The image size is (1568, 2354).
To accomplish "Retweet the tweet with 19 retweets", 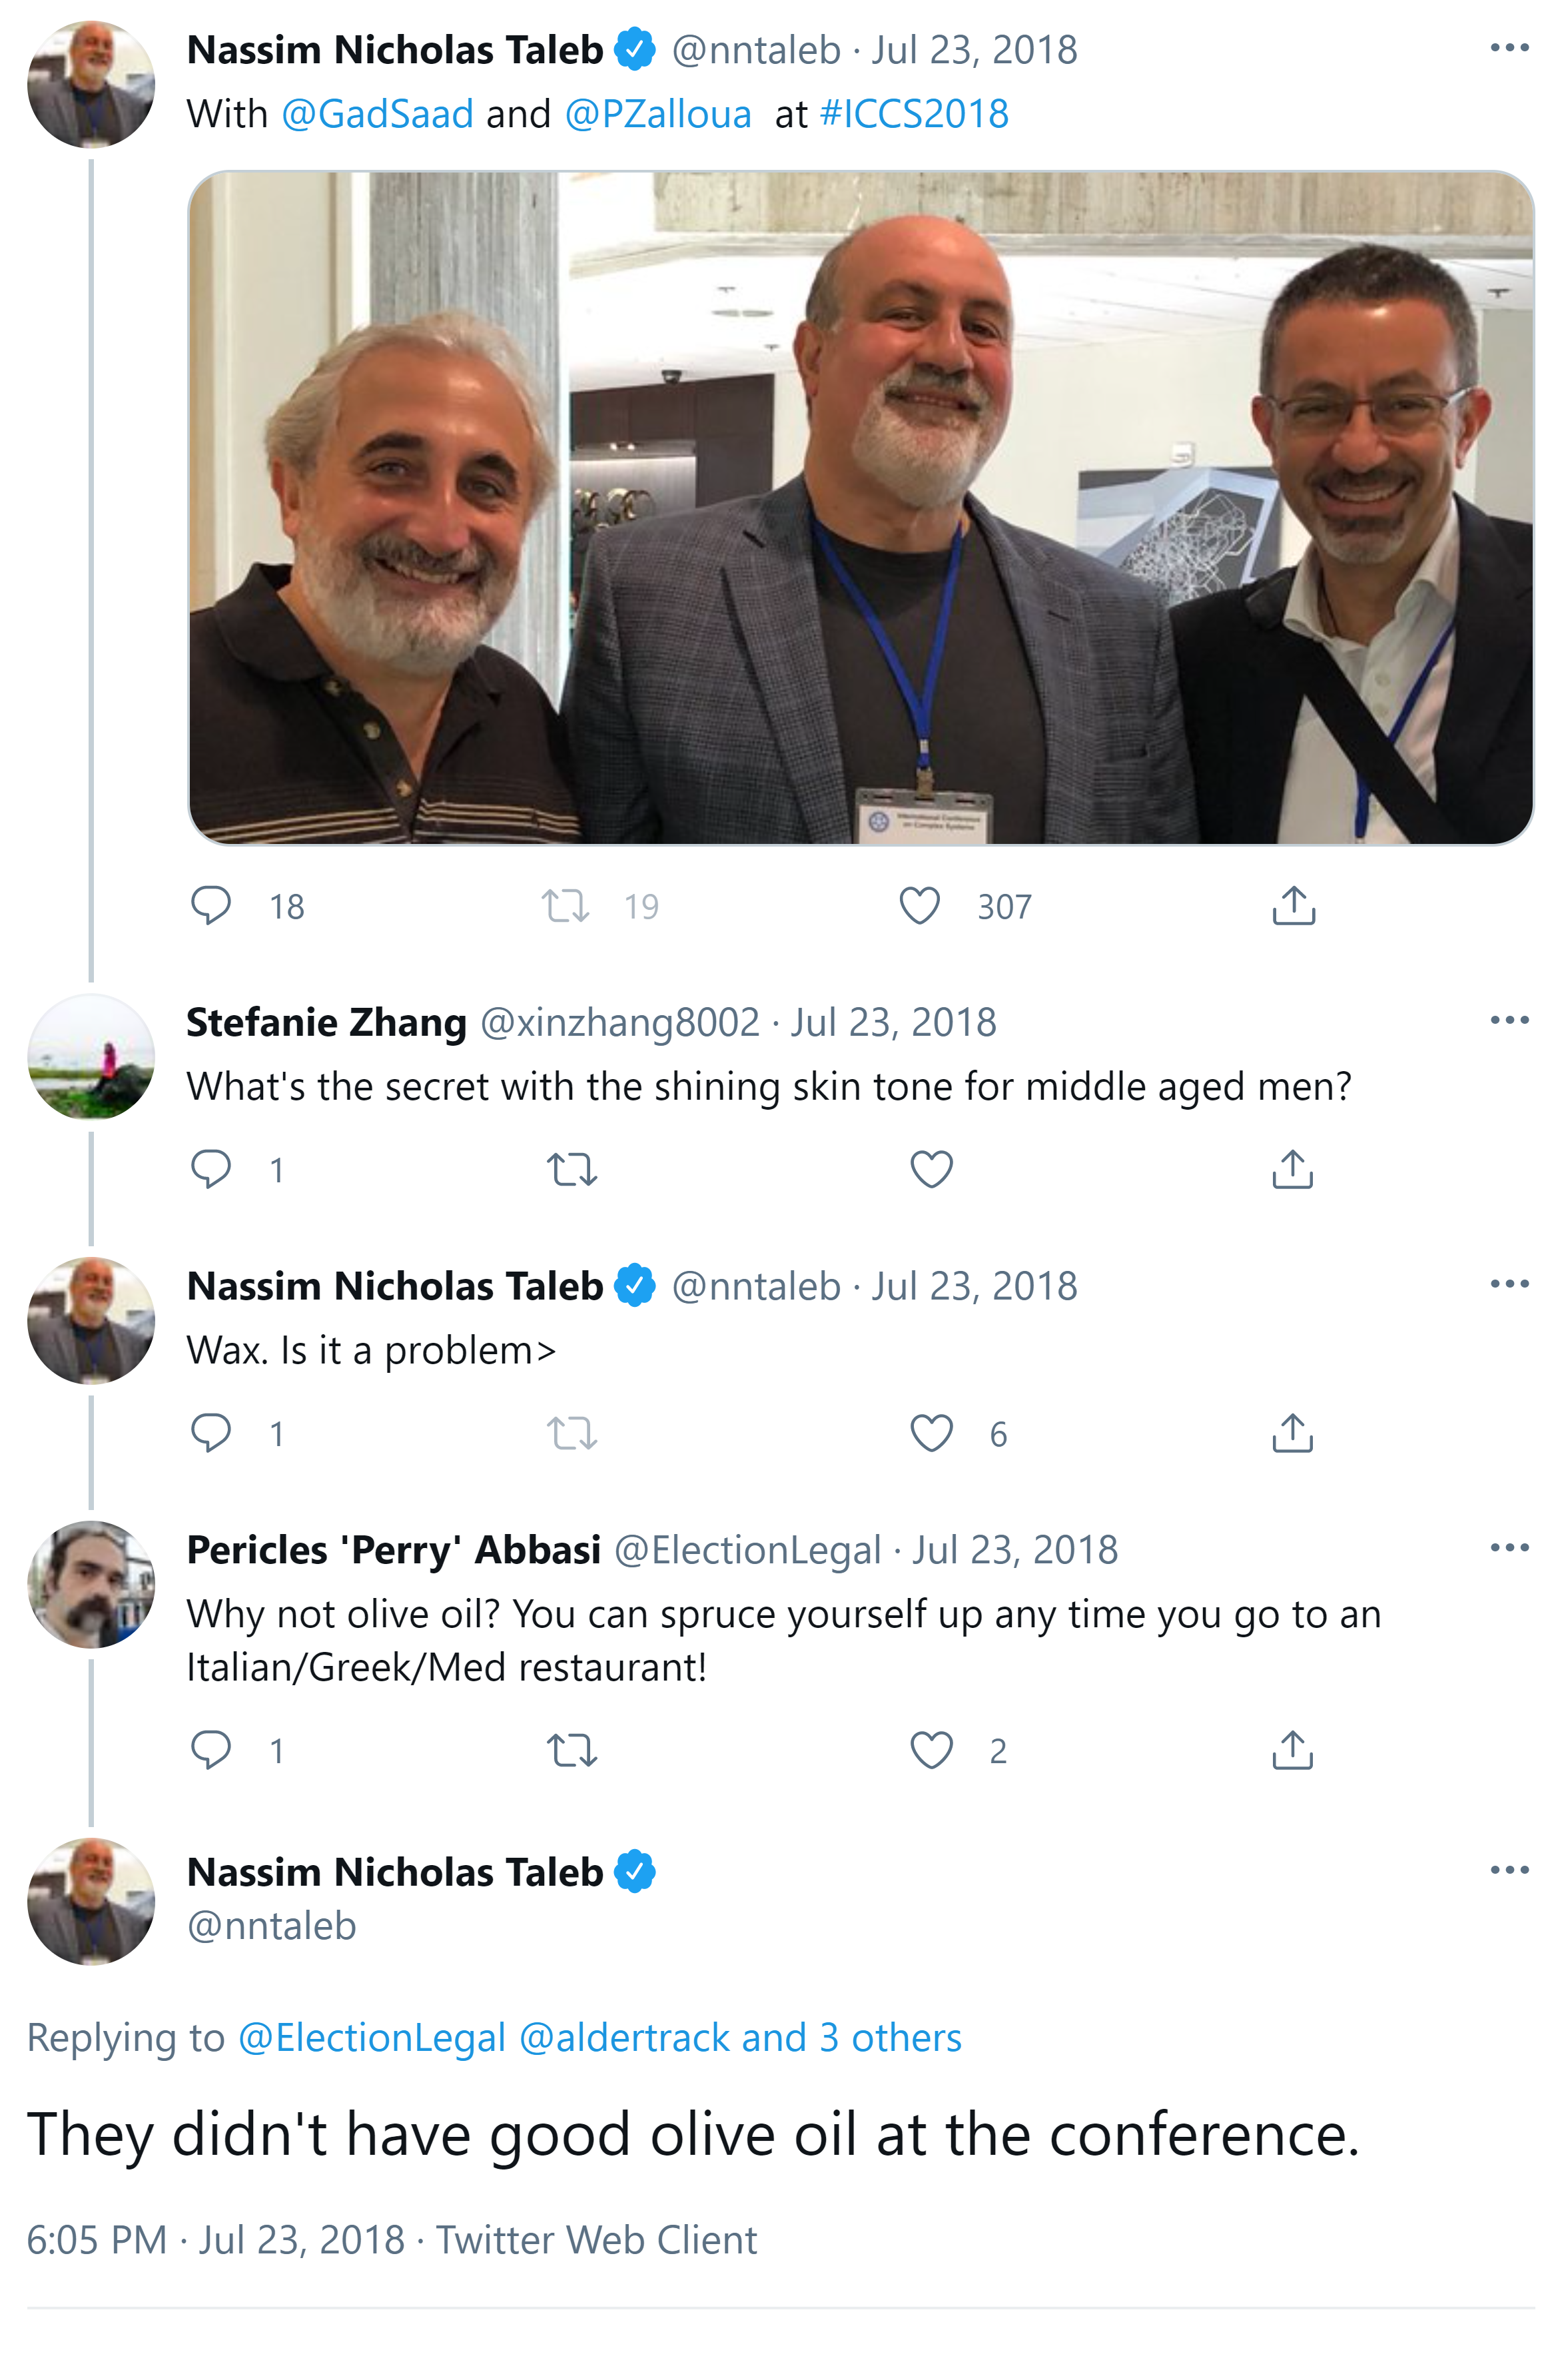I will (566, 905).
